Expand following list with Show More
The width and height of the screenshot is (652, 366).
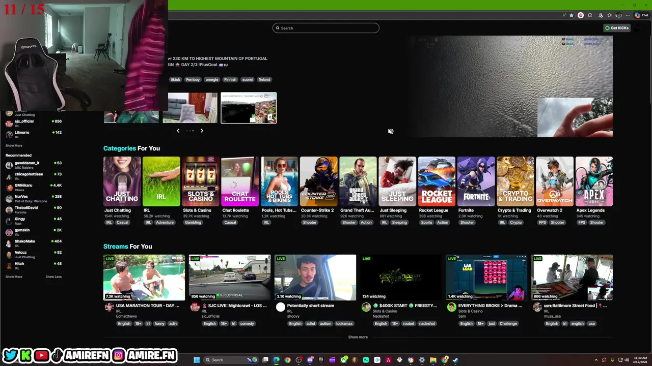(14, 145)
